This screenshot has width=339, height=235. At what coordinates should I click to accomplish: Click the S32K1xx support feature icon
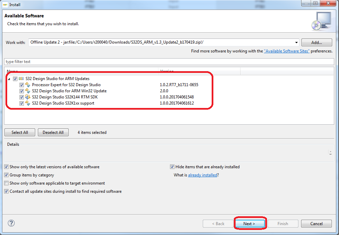(x=28, y=103)
